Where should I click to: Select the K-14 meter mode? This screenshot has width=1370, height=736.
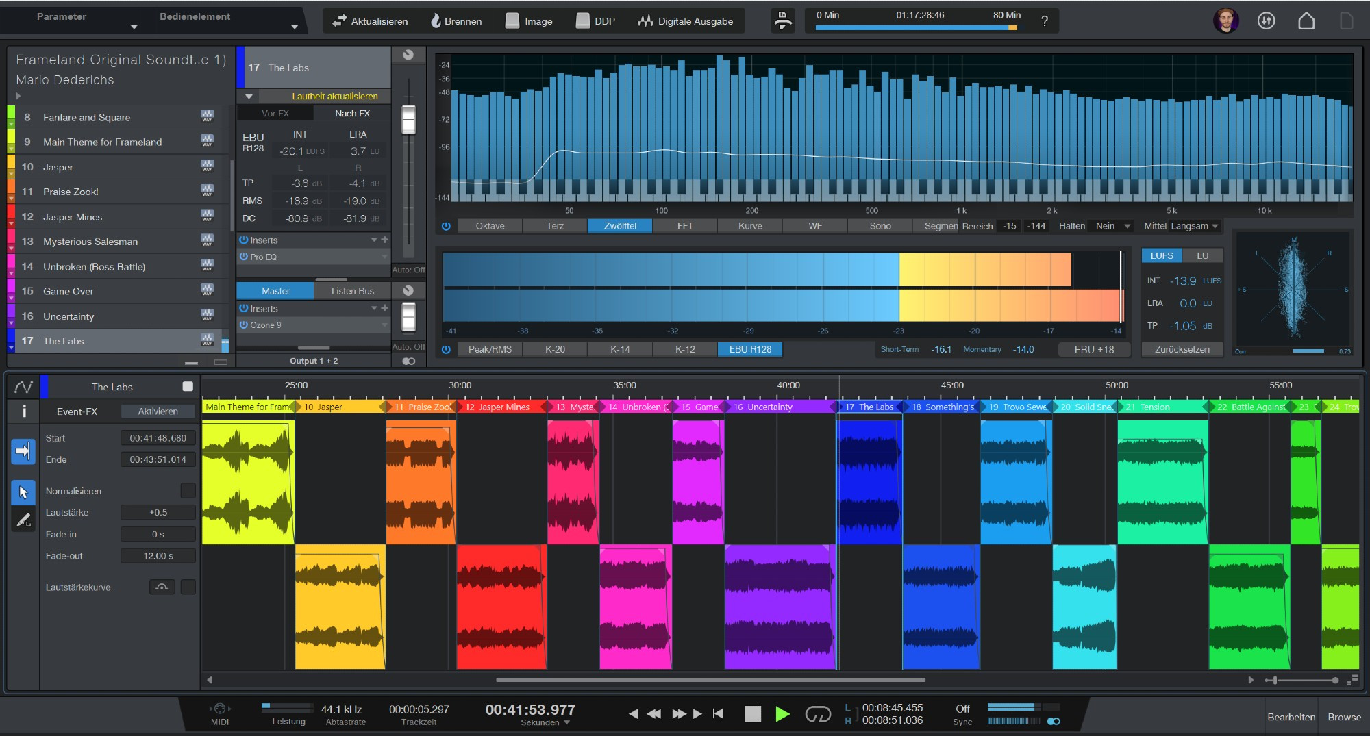point(620,349)
